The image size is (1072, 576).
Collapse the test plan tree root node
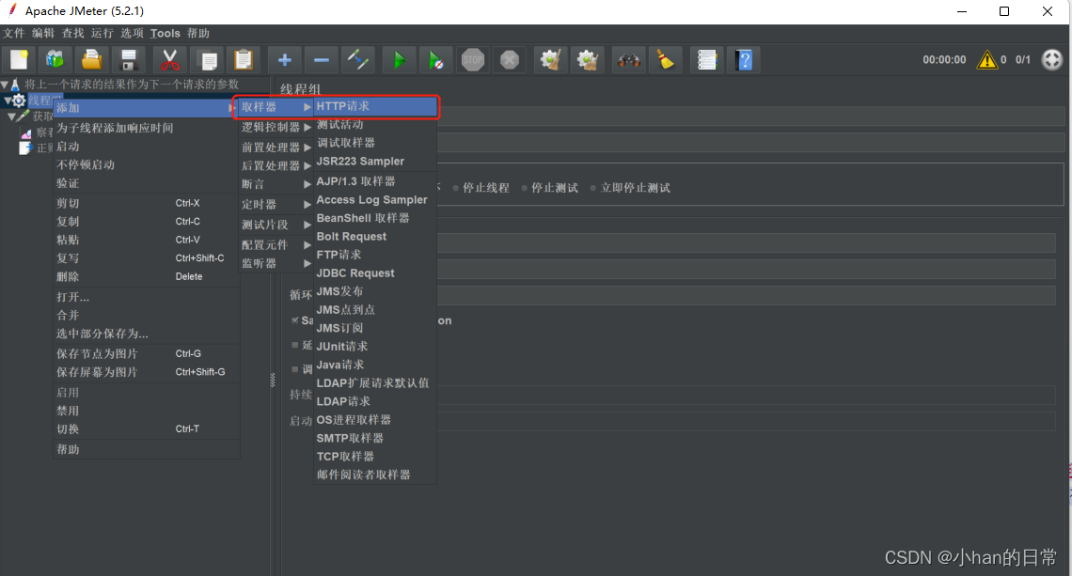pyautogui.click(x=5, y=85)
